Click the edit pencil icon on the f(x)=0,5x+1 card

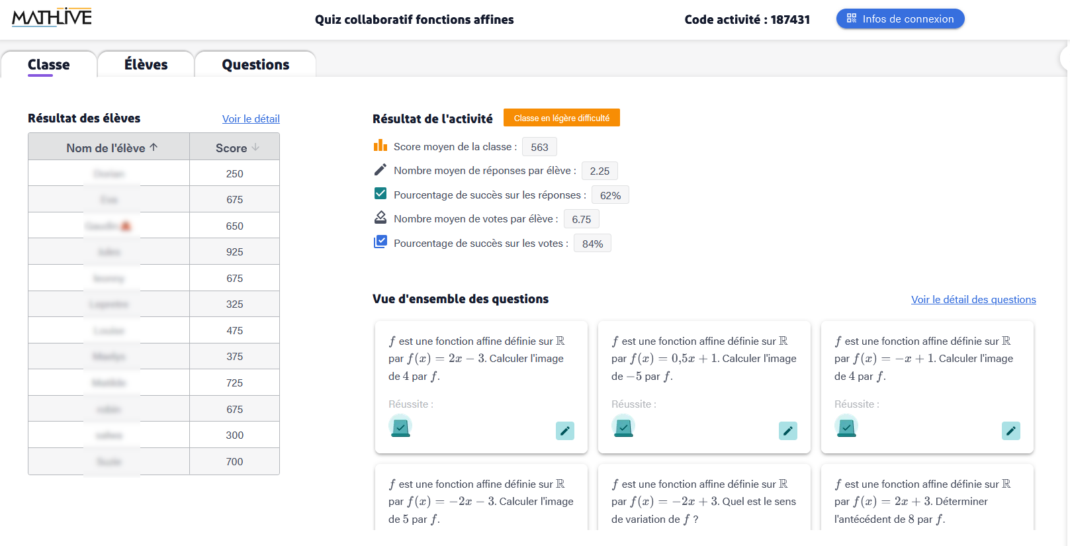click(x=787, y=431)
